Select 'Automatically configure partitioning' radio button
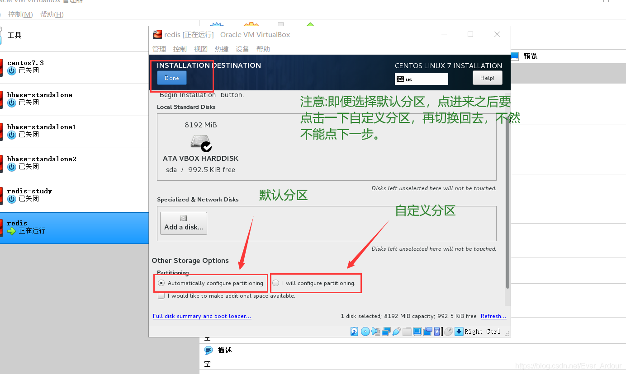The width and height of the screenshot is (626, 374). [161, 283]
